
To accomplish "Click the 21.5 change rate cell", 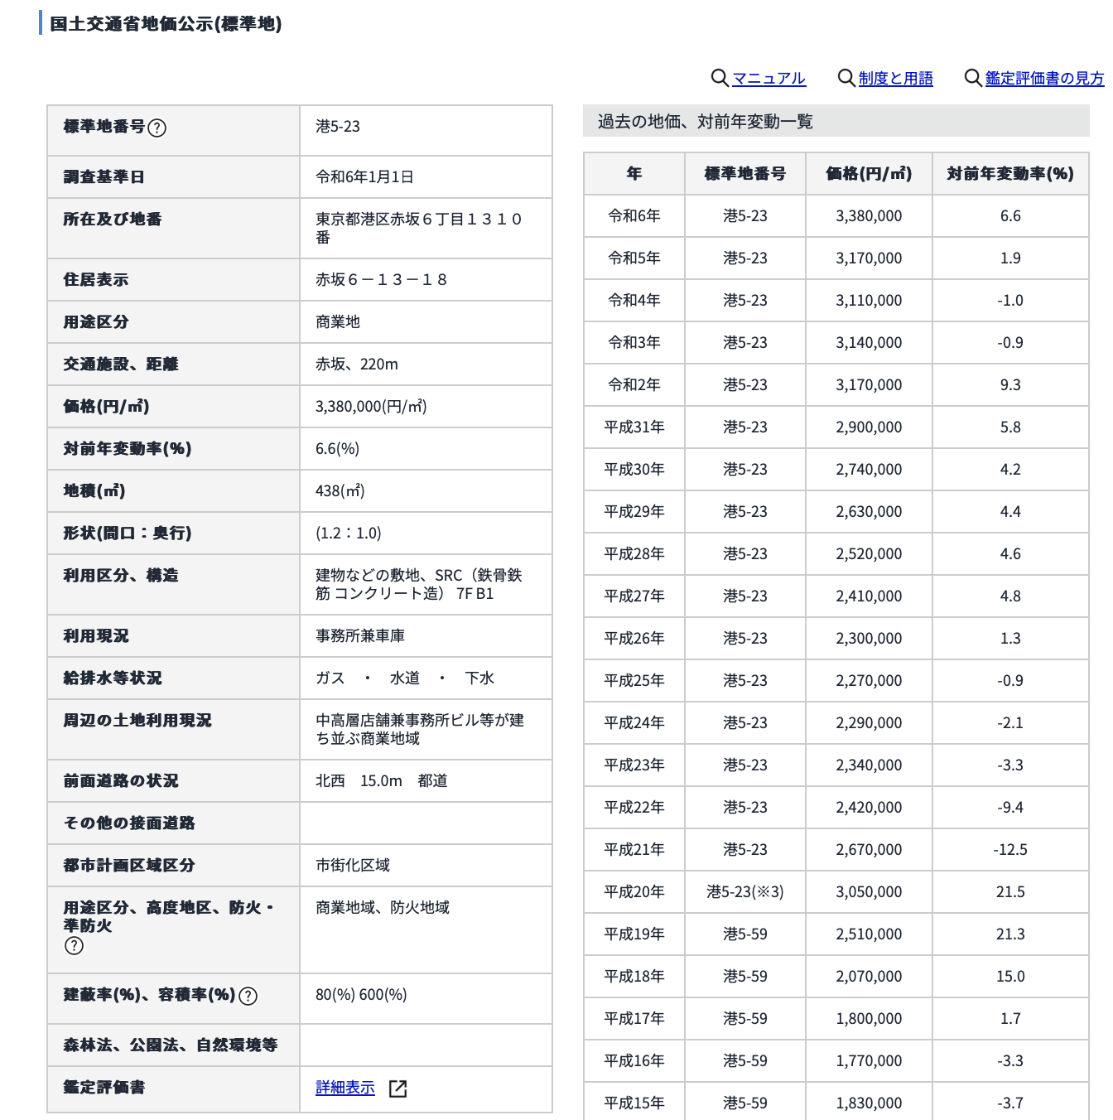I will [1010, 892].
